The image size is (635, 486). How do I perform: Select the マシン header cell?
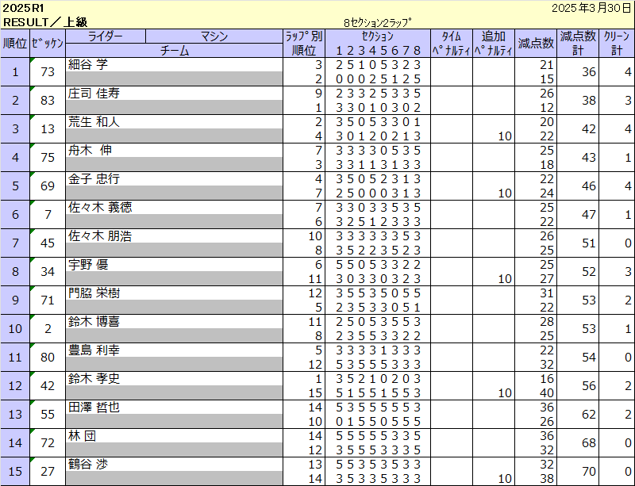click(214, 36)
